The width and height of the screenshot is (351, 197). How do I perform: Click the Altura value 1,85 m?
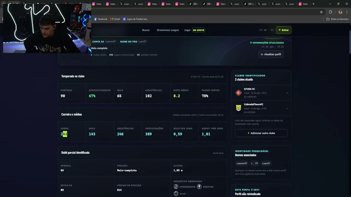pos(178,170)
